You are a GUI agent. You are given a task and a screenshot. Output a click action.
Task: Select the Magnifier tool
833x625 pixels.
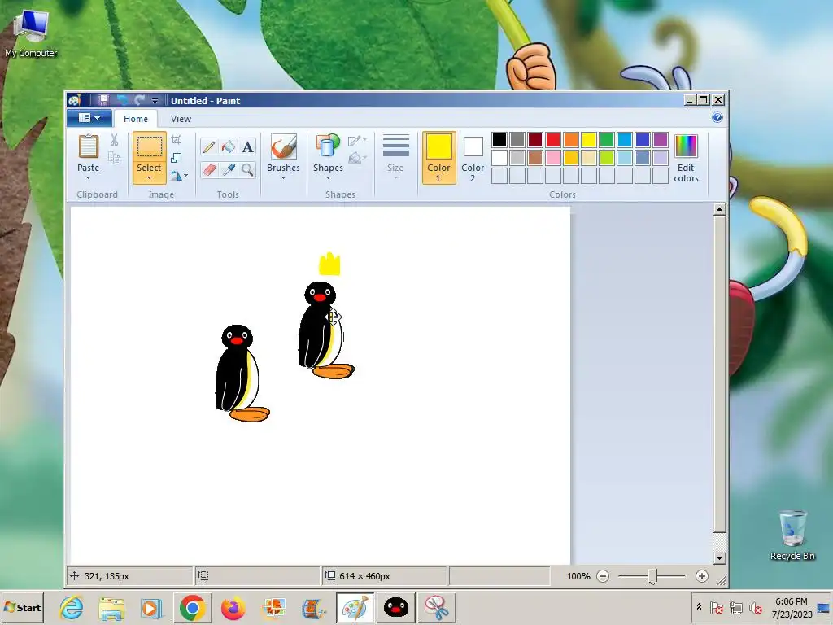(247, 169)
